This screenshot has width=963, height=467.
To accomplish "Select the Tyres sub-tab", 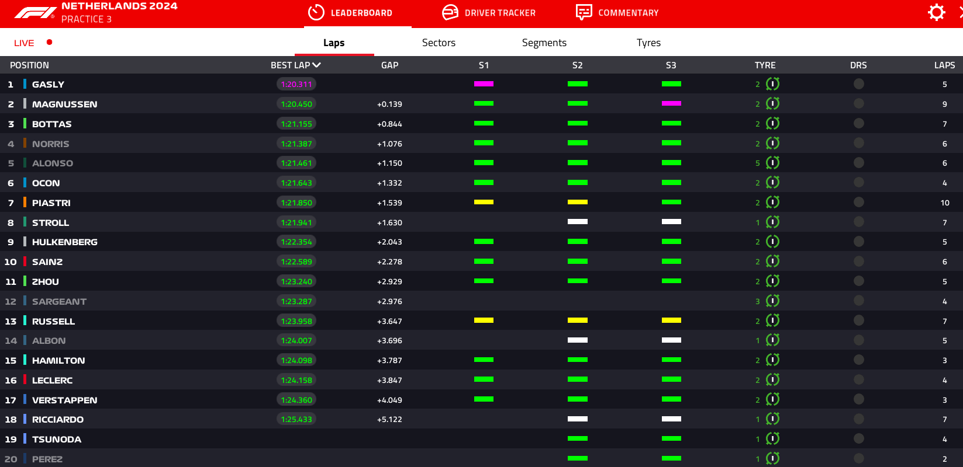I will tap(648, 43).
